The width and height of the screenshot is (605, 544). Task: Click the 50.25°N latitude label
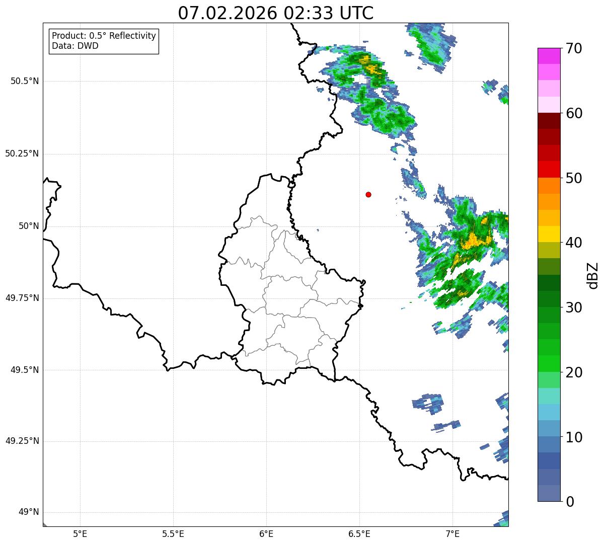pyautogui.click(x=22, y=153)
